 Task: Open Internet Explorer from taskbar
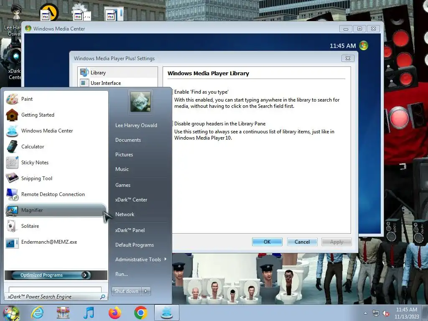tap(37, 313)
